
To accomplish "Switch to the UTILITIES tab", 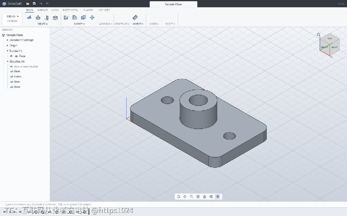I will (x=105, y=10).
